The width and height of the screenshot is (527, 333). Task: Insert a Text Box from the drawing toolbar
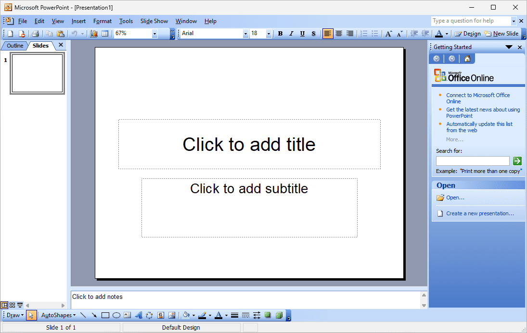coord(128,315)
